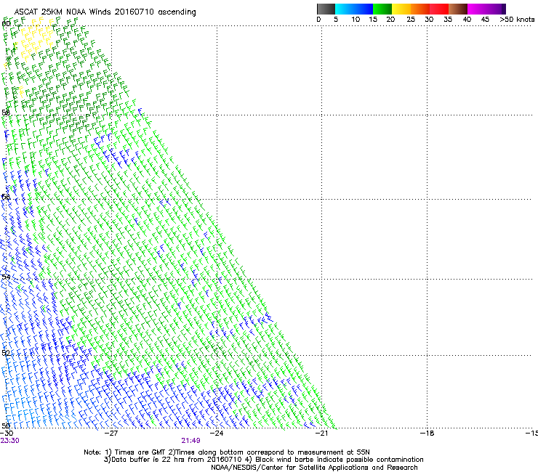Click the '20' label under the color bar

[x=390, y=20]
